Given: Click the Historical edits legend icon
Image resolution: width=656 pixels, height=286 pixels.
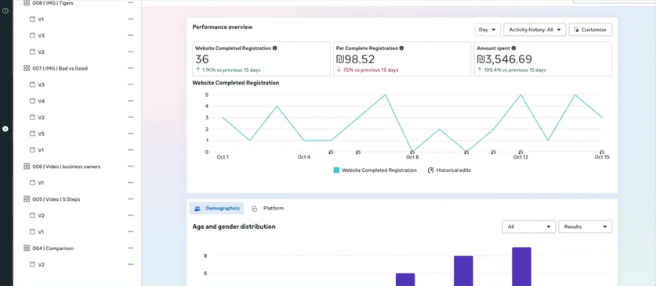Looking at the screenshot, I should click(x=430, y=170).
